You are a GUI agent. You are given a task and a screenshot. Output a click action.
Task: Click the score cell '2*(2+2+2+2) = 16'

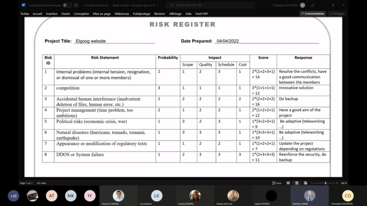coord(263,102)
